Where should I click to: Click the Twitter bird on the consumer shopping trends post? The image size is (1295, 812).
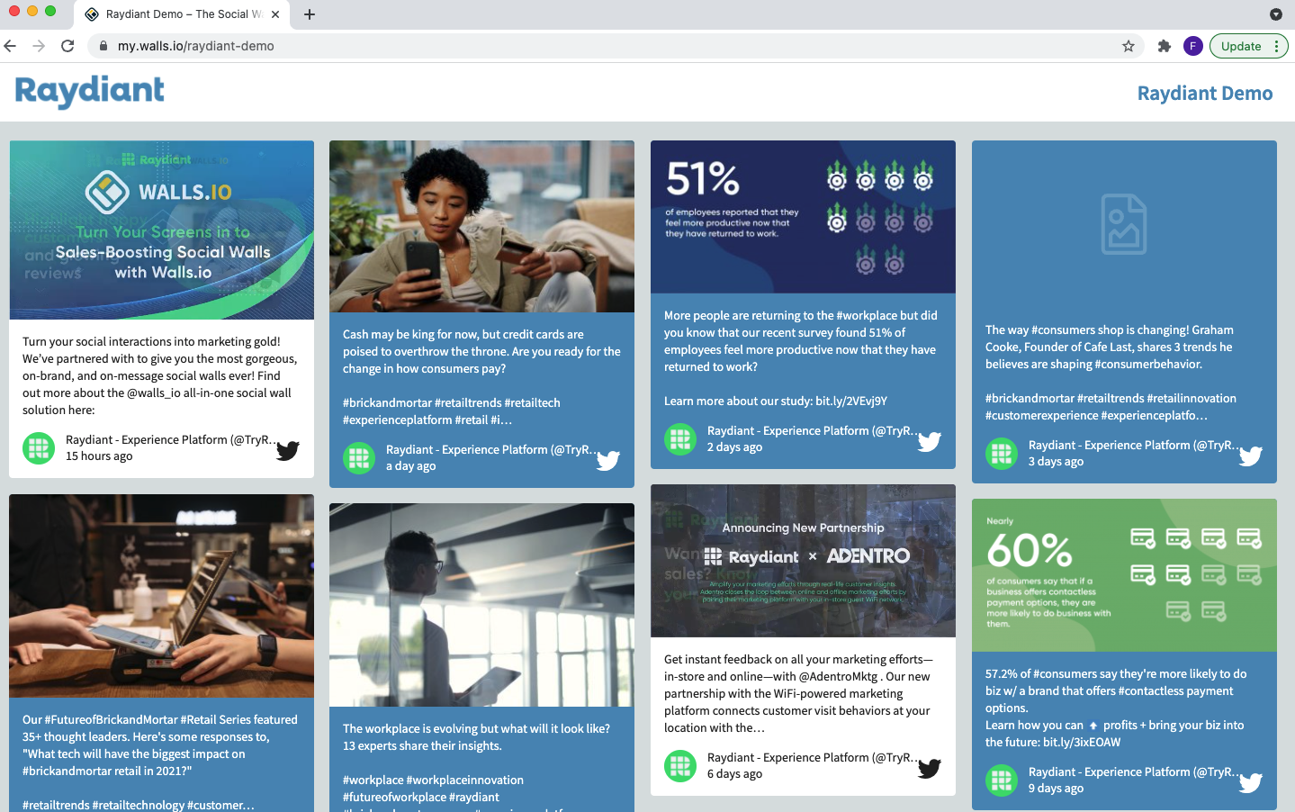(1250, 456)
